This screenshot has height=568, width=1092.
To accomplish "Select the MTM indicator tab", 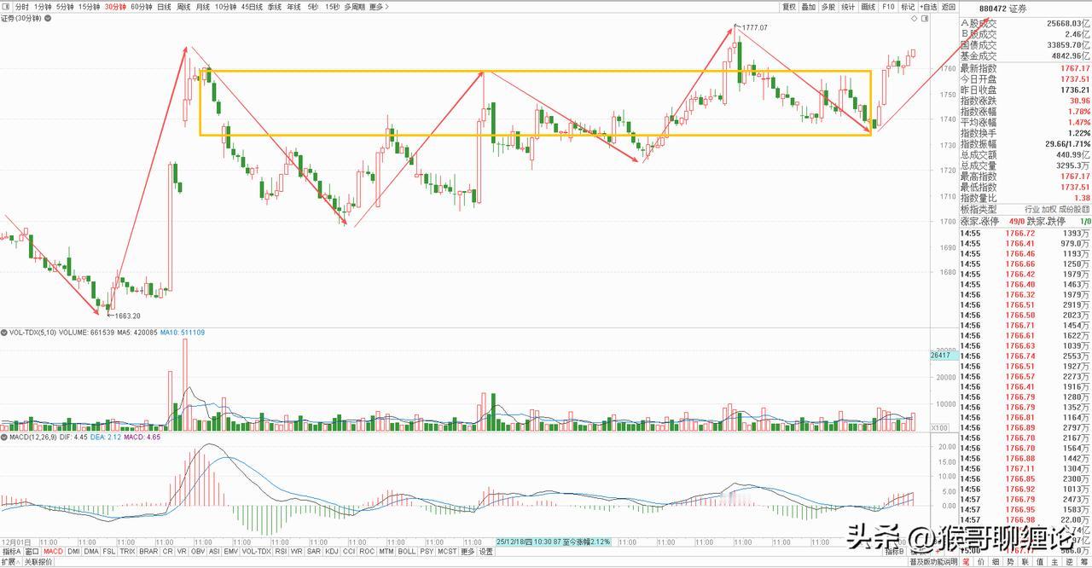I will (386, 552).
